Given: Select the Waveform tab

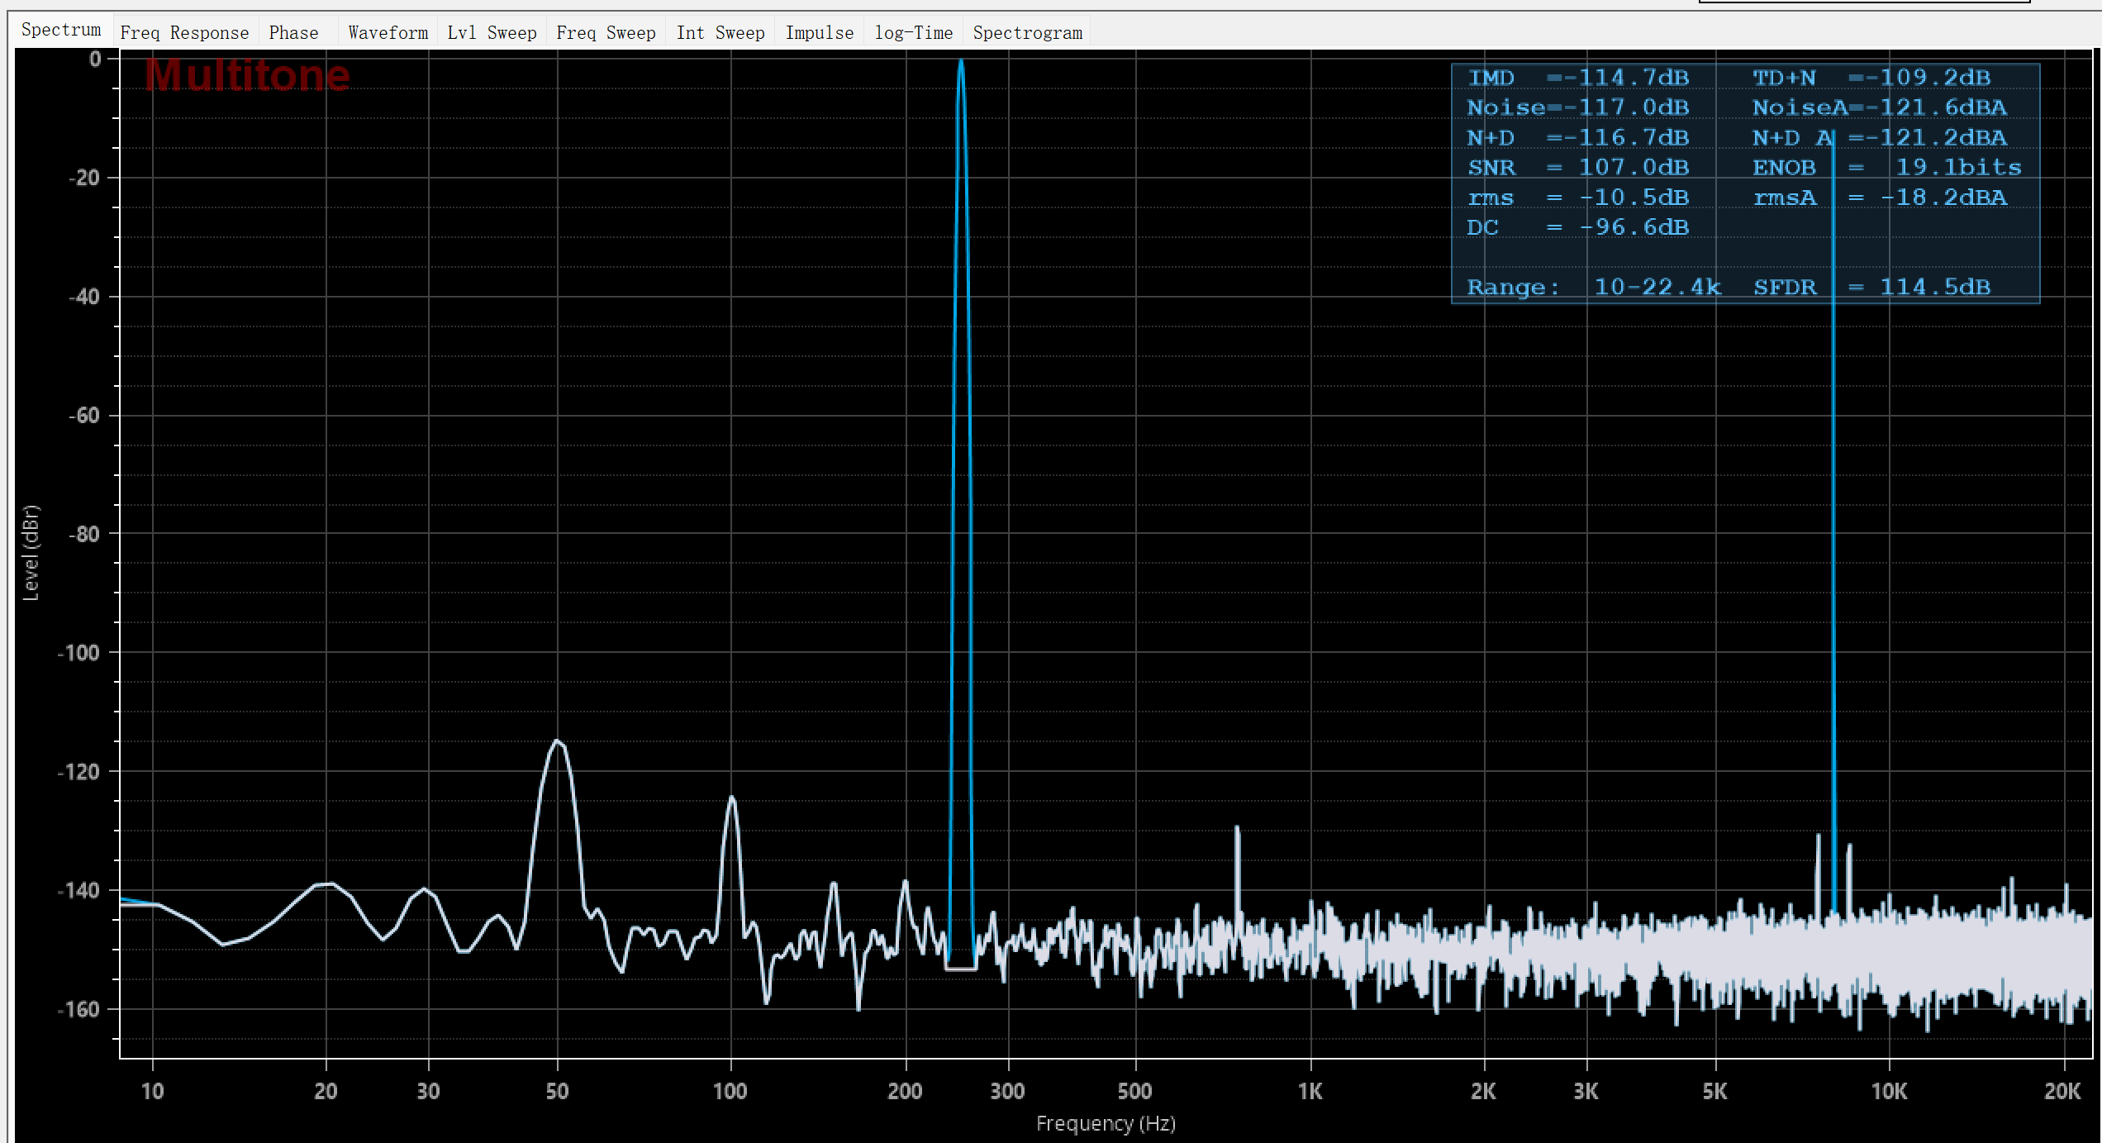Looking at the screenshot, I should pos(388,32).
